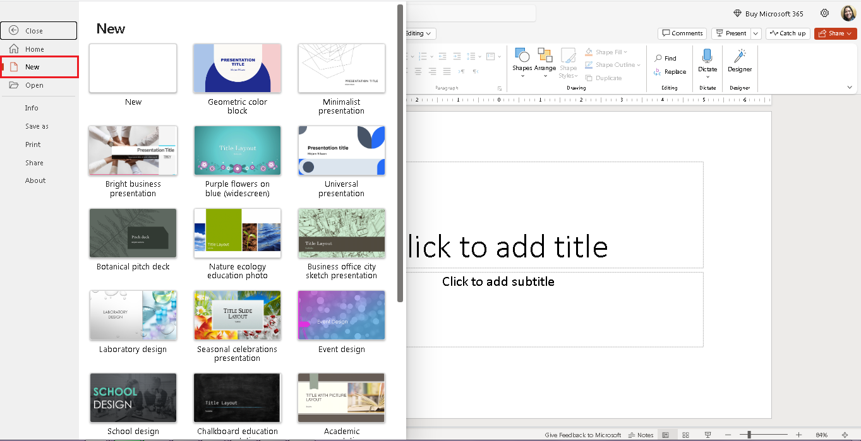Viewport: 861px width, 441px height.
Task: Choose the Botanical pitch deck template
Action: (x=133, y=233)
